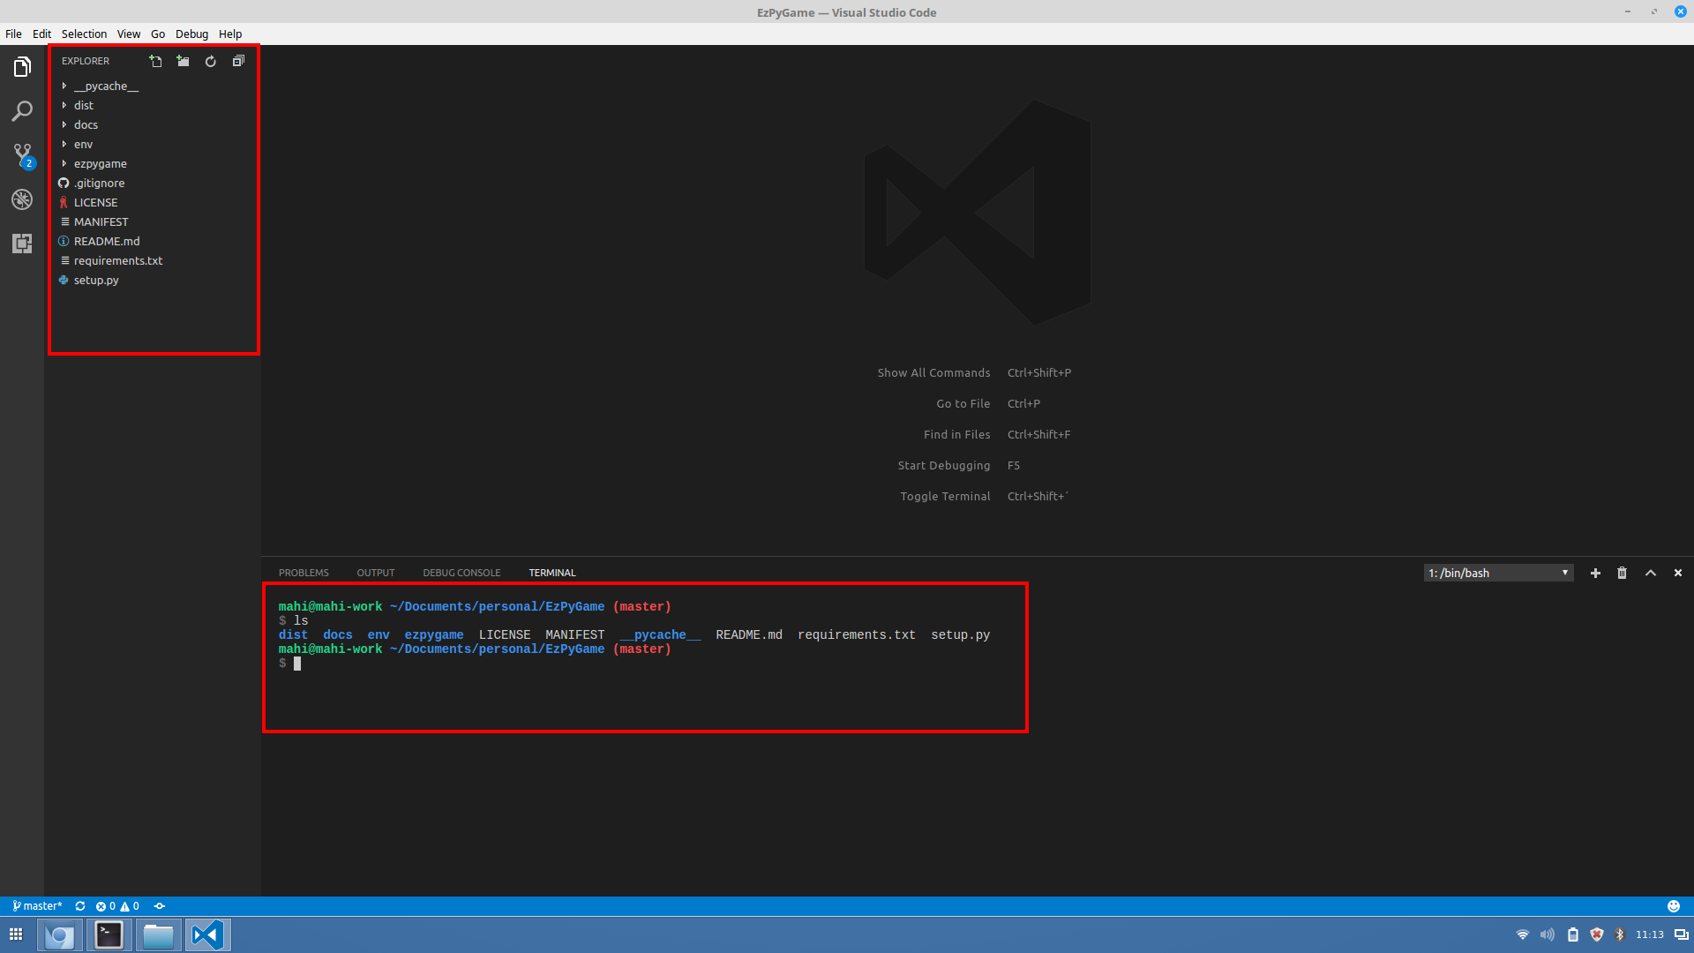Open the Wi-Fi network tray icon
The image size is (1694, 953).
click(1523, 934)
